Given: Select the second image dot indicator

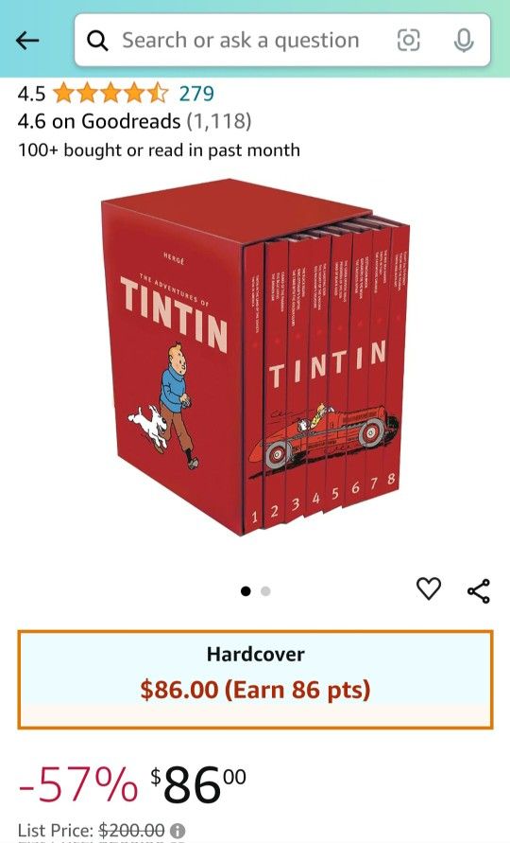Looking at the screenshot, I should click(x=265, y=591).
